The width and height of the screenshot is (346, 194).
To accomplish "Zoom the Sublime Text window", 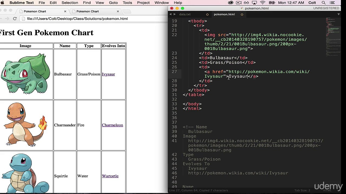I will (x=182, y=8).
